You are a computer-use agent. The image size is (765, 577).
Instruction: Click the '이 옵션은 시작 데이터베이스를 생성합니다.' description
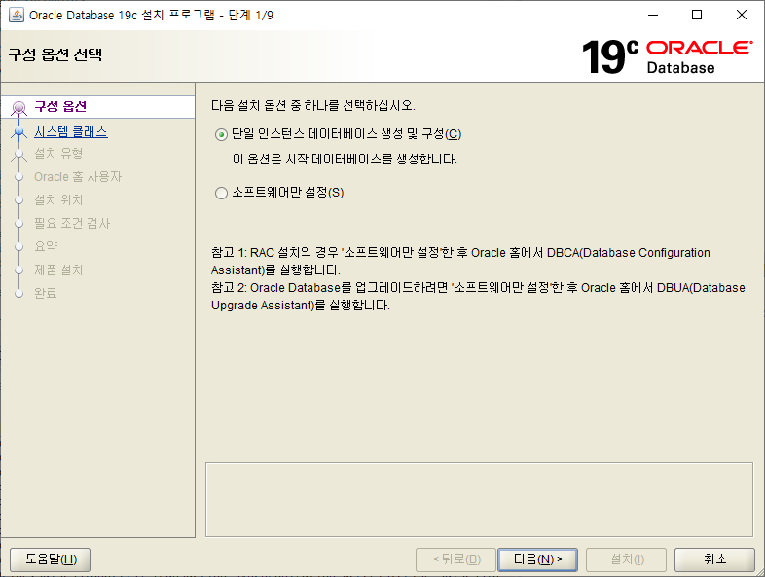coord(345,160)
